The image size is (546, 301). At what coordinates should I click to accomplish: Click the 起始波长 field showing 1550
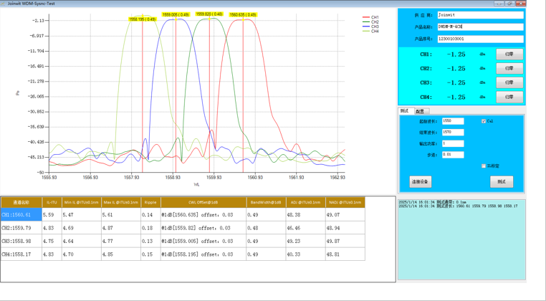pos(453,121)
